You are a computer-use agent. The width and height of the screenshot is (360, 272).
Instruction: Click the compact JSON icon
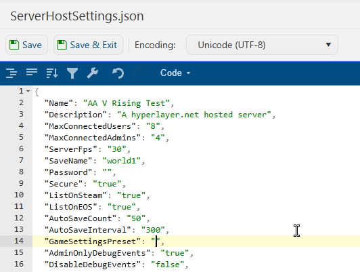32,73
